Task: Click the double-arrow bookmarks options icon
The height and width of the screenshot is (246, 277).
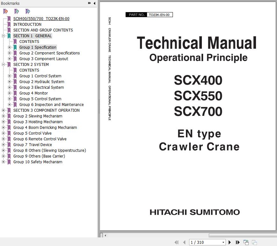Action: tap(89, 3)
